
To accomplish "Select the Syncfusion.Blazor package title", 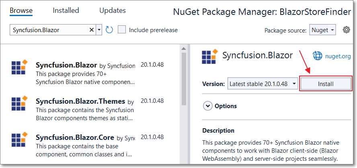I will (66, 65).
